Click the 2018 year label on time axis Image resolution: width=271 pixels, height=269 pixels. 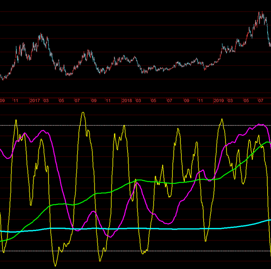(x=127, y=101)
